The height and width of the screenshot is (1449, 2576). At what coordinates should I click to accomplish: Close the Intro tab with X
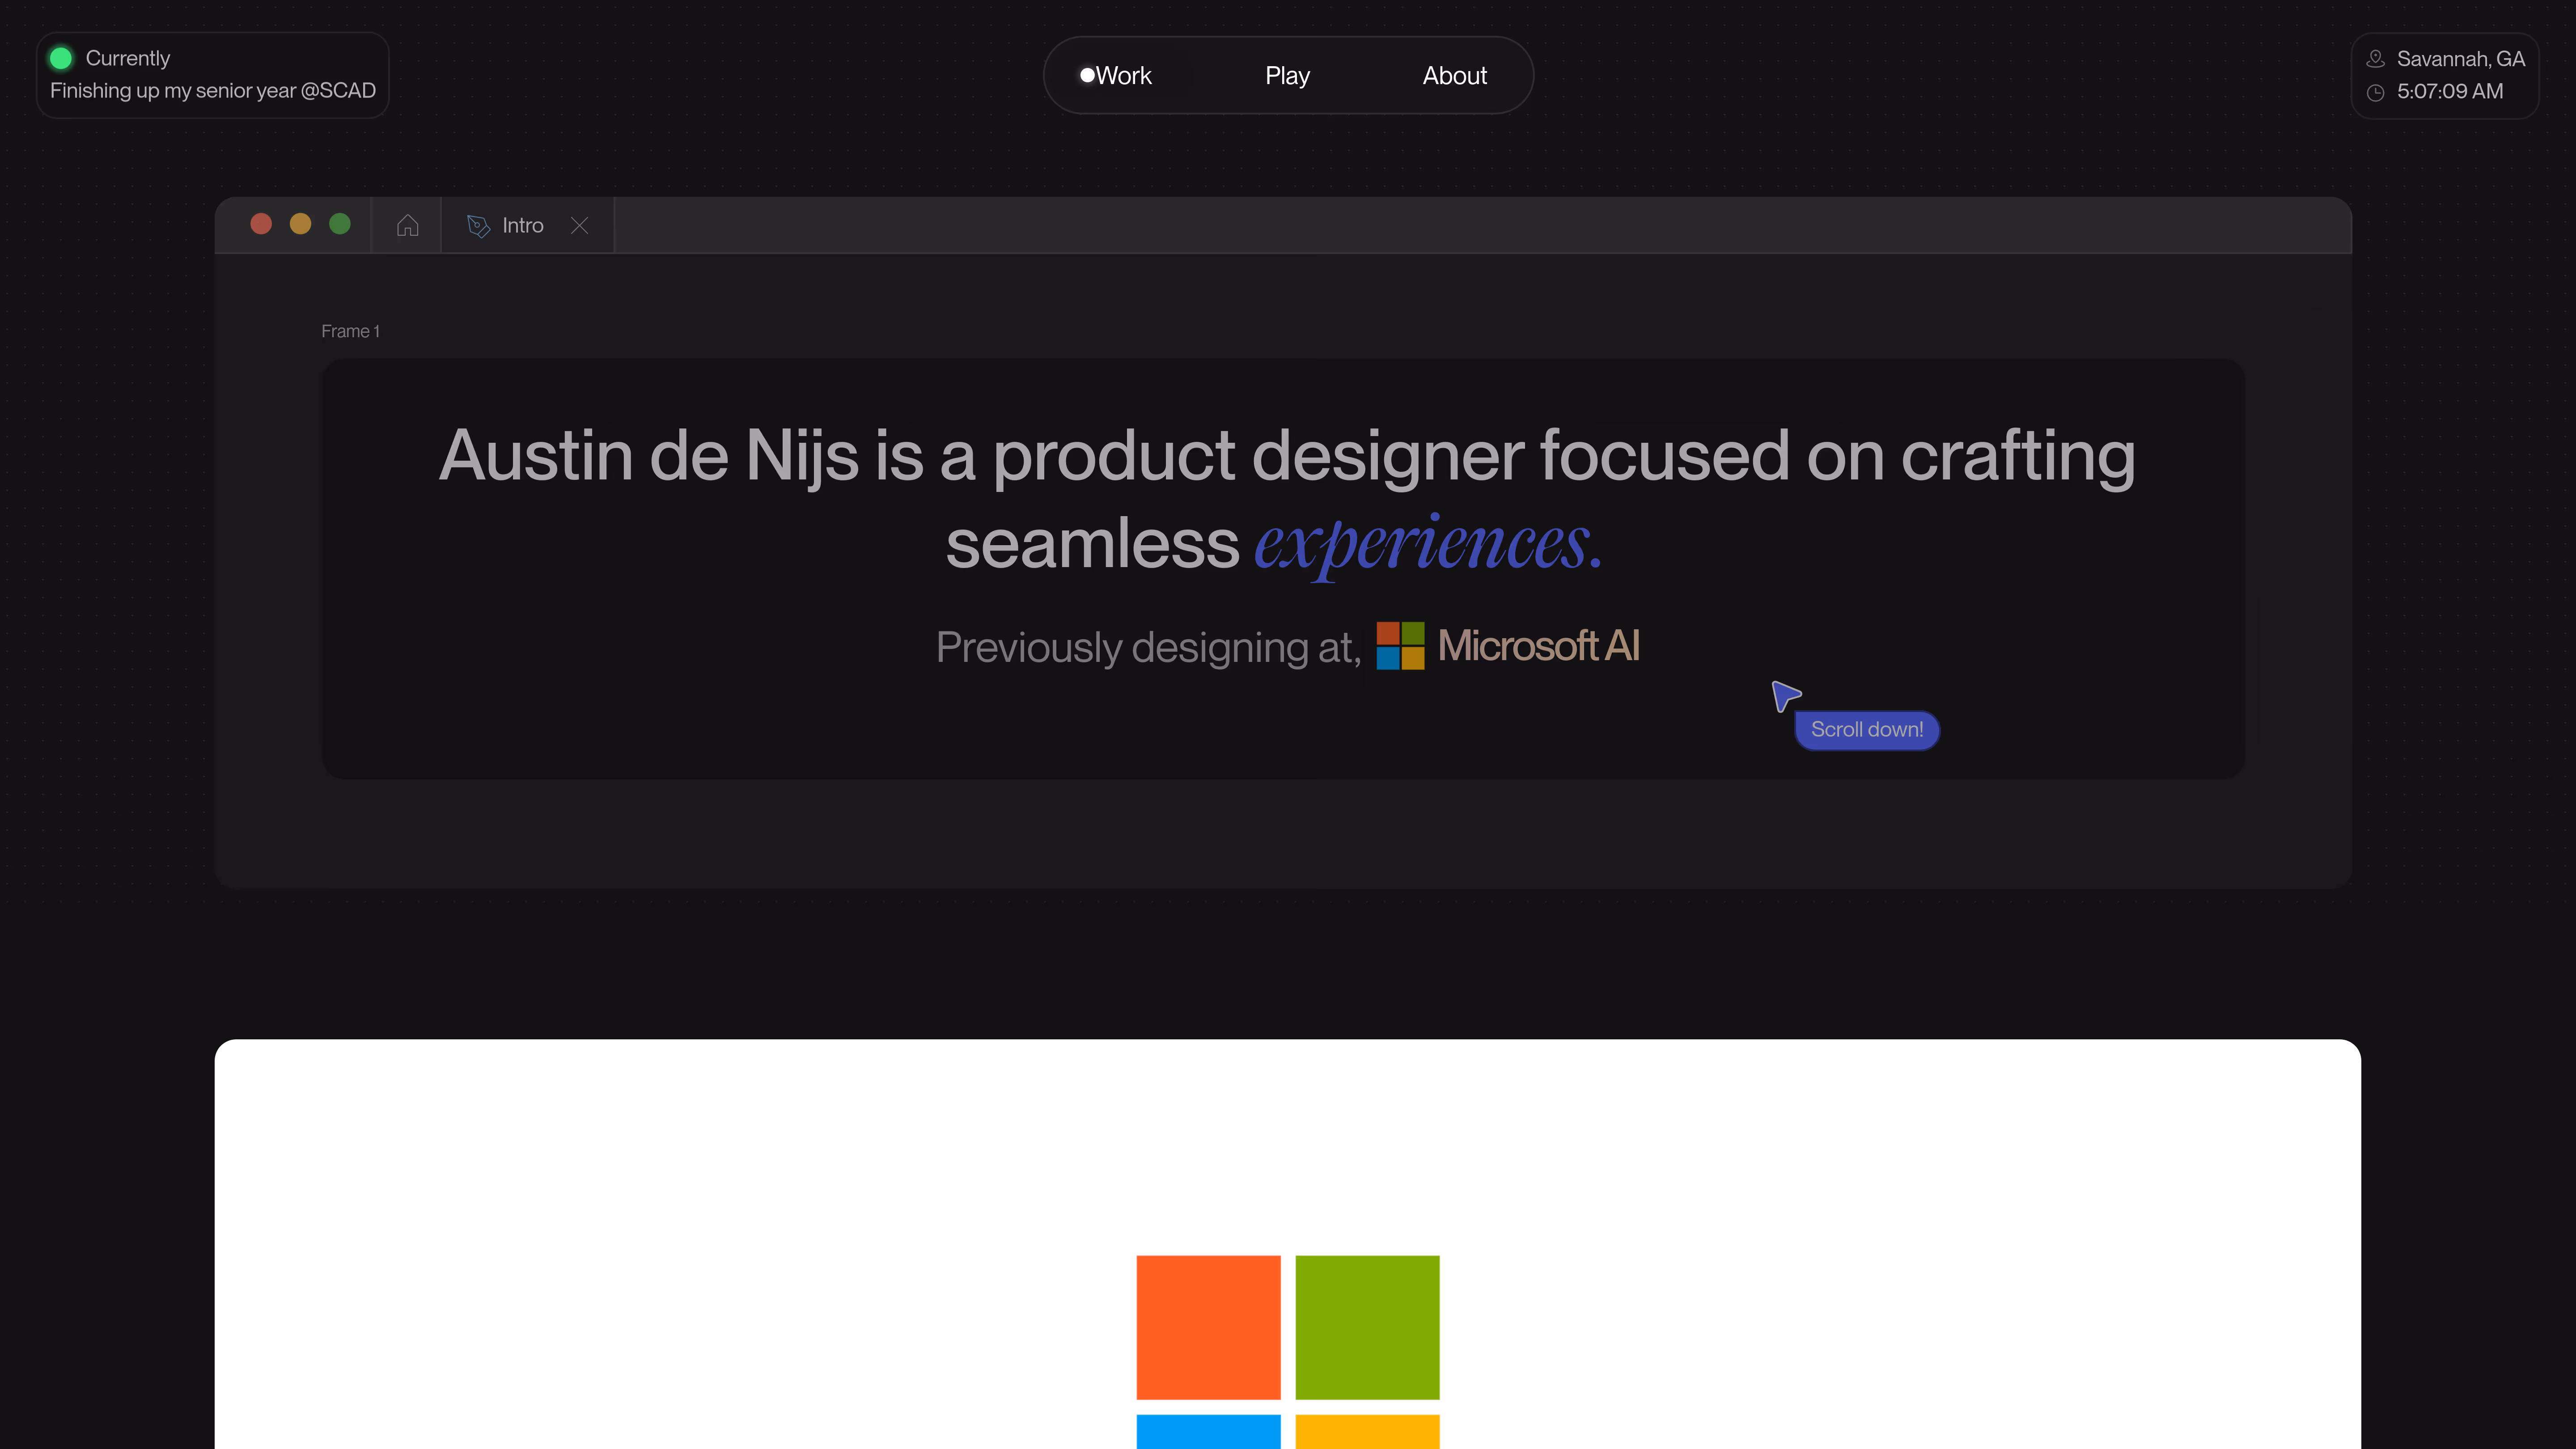(579, 226)
